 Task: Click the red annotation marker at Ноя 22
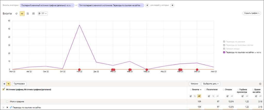79,69
